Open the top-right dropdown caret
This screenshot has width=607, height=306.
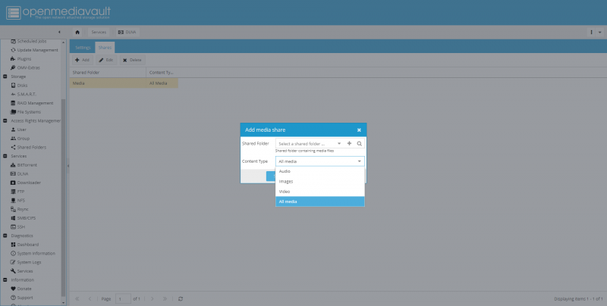tap(600, 32)
